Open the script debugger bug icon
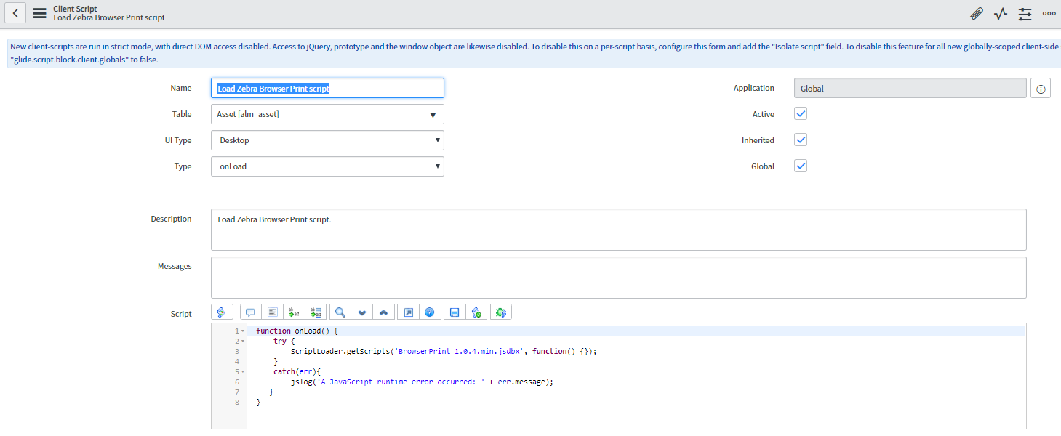1061x436 pixels. 501,312
